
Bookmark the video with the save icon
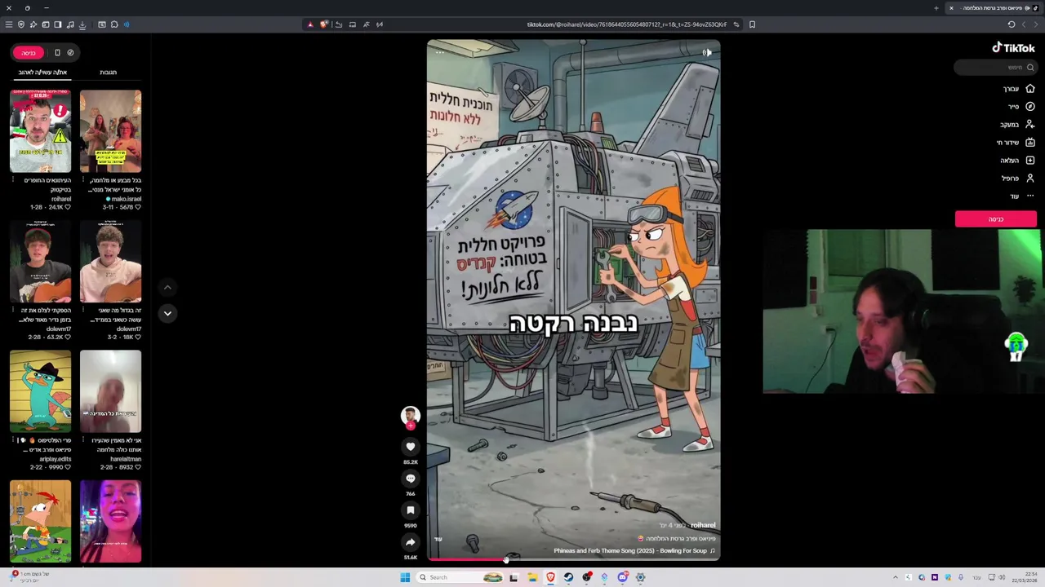coord(411,510)
